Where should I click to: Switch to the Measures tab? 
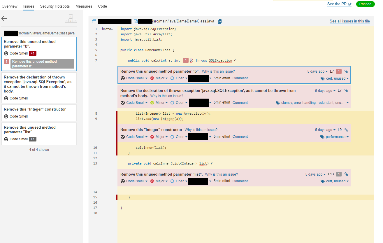pyautogui.click(x=84, y=6)
